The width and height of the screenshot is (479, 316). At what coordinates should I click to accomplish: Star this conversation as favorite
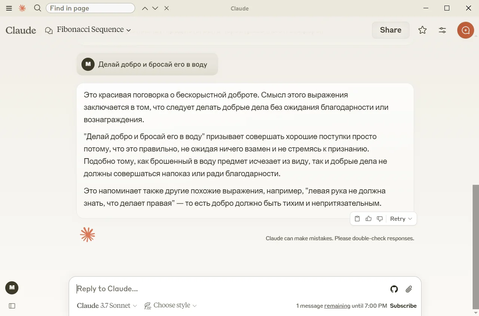coord(422,30)
